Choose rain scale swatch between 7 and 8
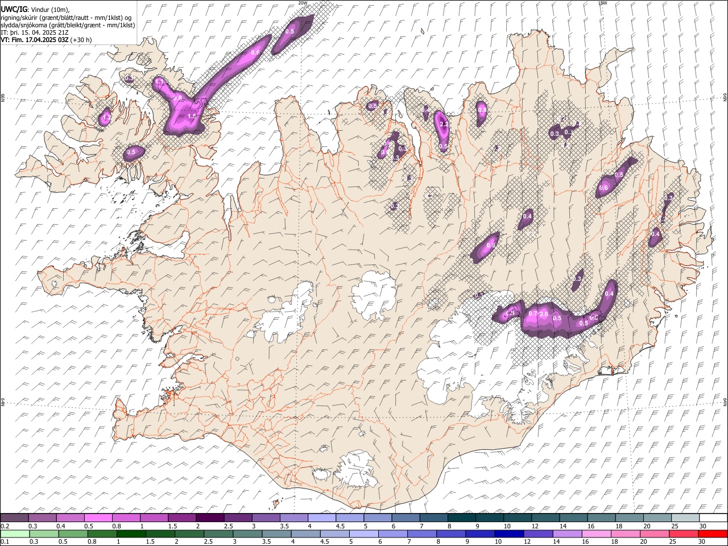The height and width of the screenshot is (546, 728). tap(421, 533)
